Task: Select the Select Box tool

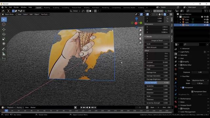Action: (x=4, y=20)
